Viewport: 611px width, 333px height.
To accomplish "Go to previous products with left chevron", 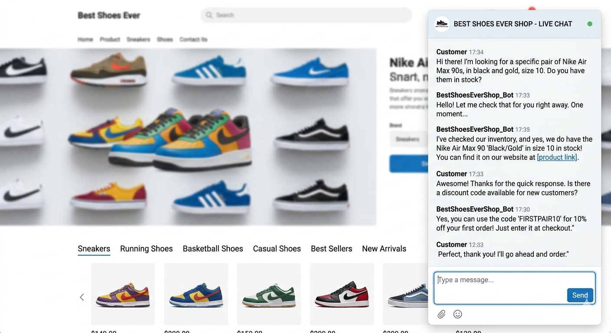I will 82,297.
